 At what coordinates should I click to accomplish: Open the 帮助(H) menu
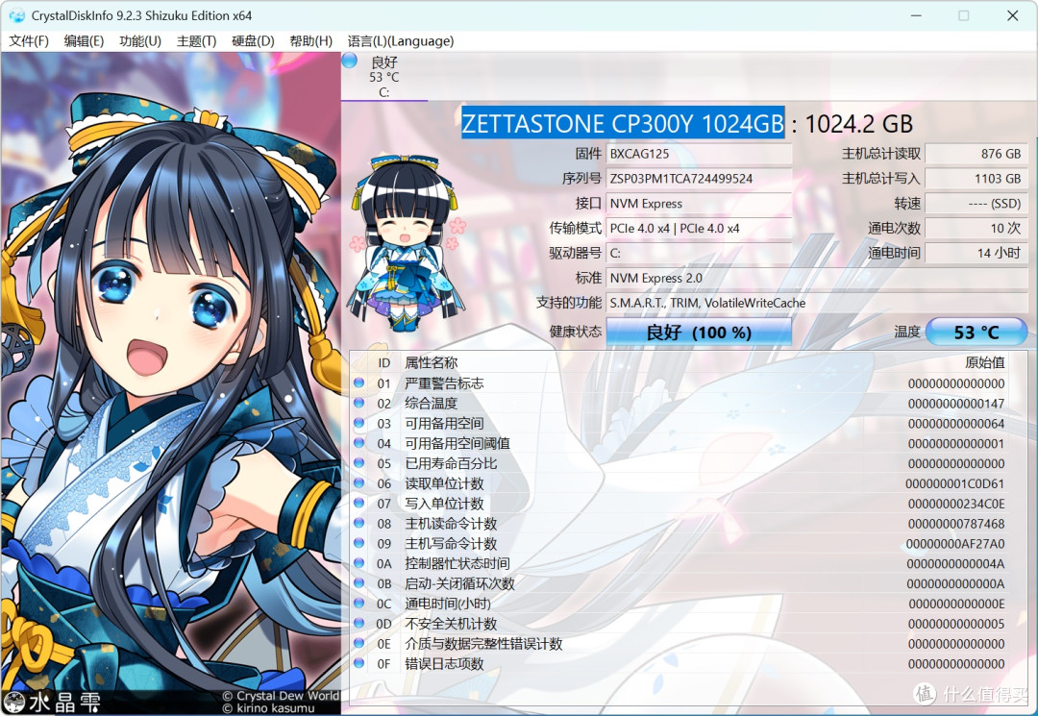310,41
